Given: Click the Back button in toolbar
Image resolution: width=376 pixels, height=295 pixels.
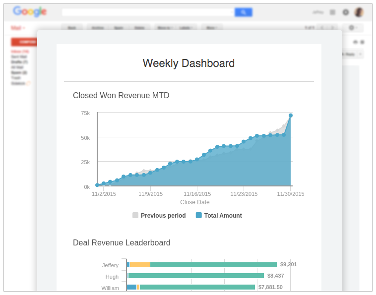Looking at the screenshot, I should coord(71,28).
